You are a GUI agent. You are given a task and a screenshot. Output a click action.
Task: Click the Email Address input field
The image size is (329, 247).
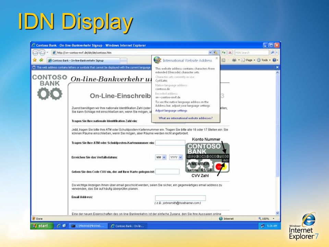coord(180,198)
